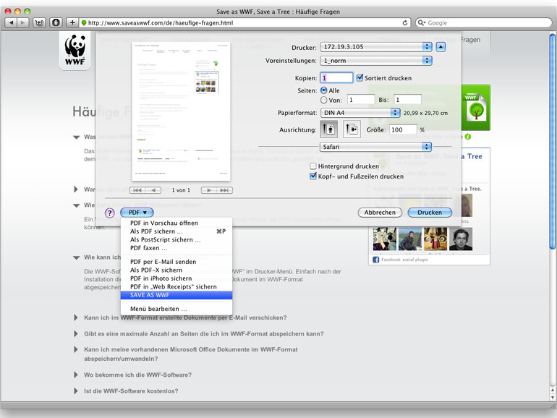Choose PDF in iPhoto sichern
557x418 pixels.
pyautogui.click(x=177, y=278)
